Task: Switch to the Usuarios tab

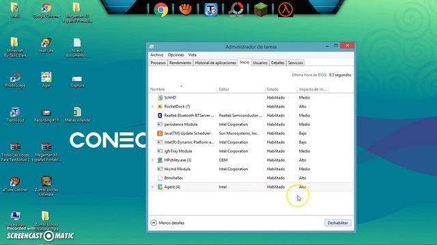Action: [x=260, y=63]
